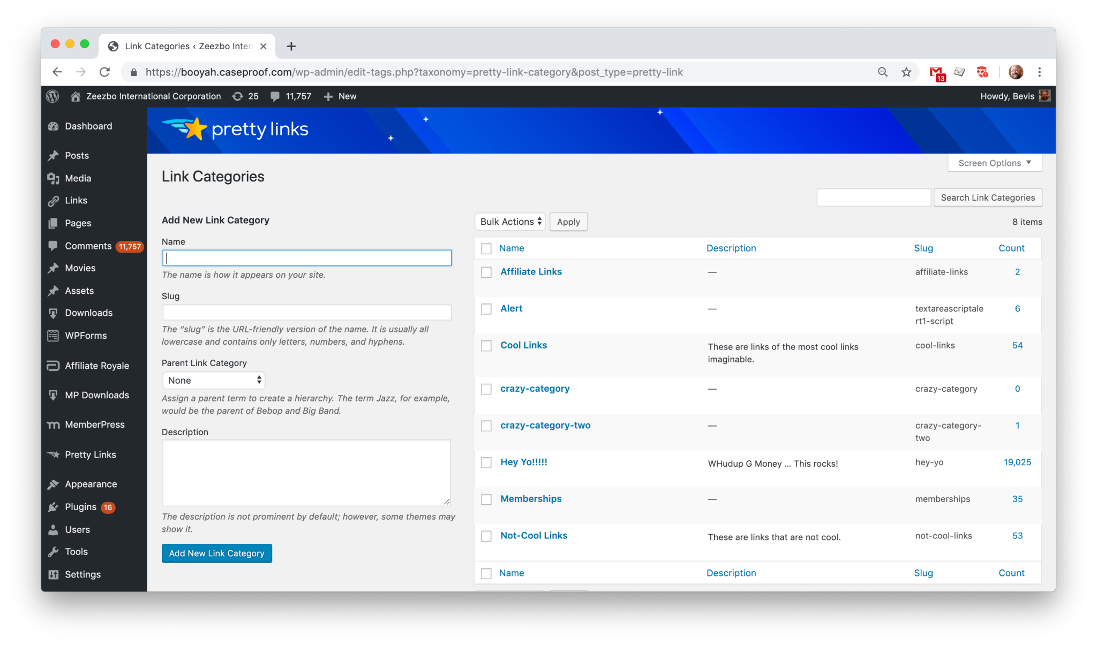The image size is (1097, 646).
Task: Select Settings in the sidebar menu
Action: (x=83, y=574)
